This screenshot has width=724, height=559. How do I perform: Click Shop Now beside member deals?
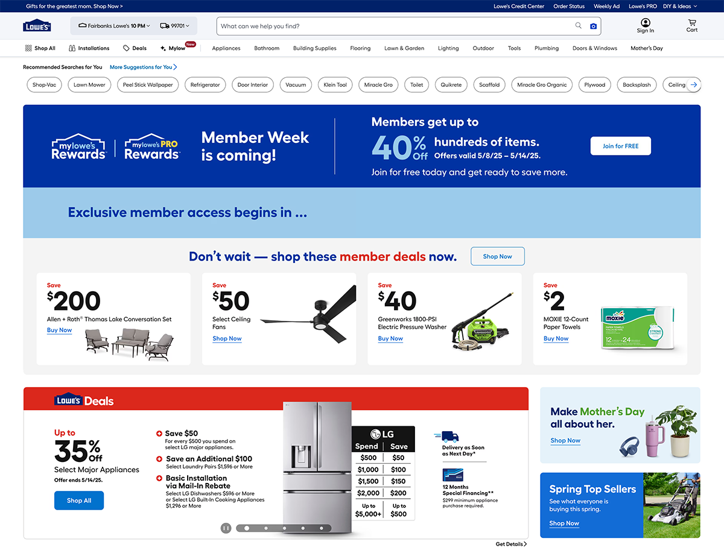tap(497, 256)
